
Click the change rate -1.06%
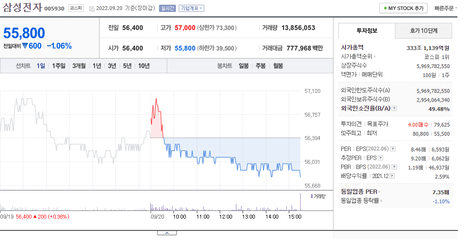coord(60,46)
